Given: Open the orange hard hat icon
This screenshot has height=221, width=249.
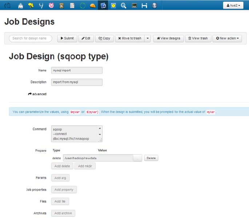Looking at the screenshot, I should point(93,6).
